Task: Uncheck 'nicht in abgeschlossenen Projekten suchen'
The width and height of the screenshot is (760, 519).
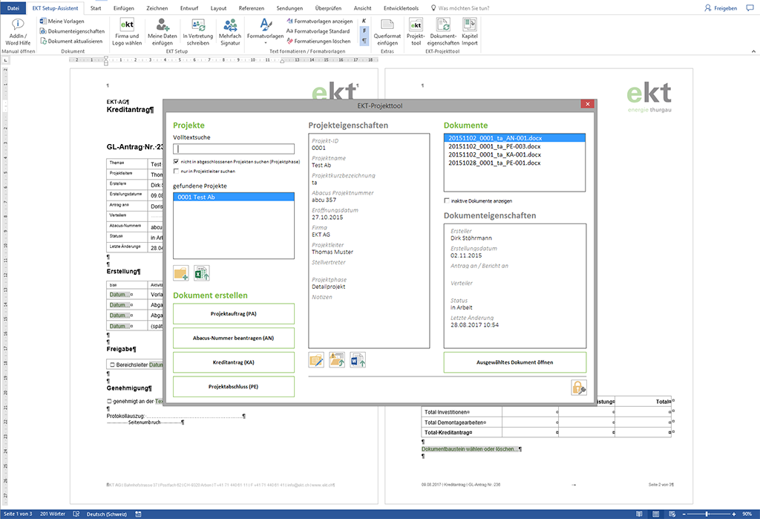Action: pyautogui.click(x=176, y=162)
